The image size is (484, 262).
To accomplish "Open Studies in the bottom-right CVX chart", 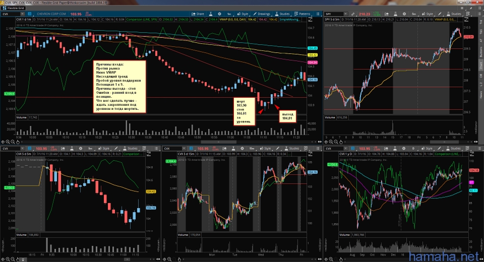I will click(x=454, y=149).
